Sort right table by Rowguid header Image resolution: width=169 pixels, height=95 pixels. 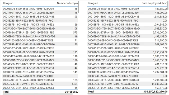point(93,3)
